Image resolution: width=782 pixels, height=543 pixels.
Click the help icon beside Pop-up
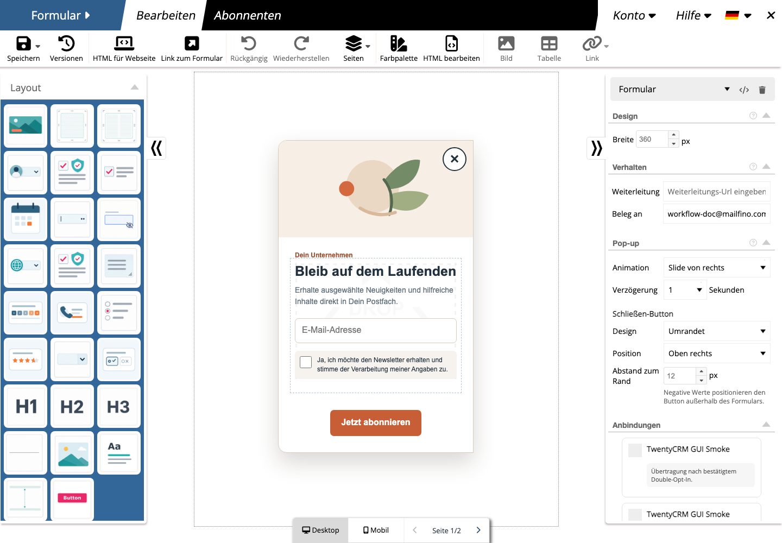click(x=753, y=243)
